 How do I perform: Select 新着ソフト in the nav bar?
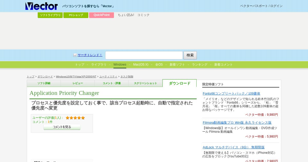click(177, 65)
